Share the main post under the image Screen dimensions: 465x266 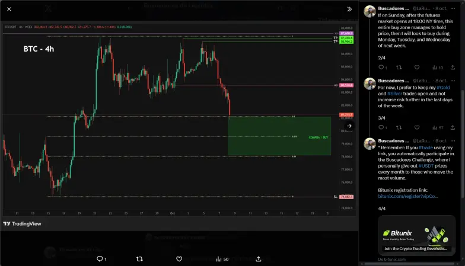259,259
